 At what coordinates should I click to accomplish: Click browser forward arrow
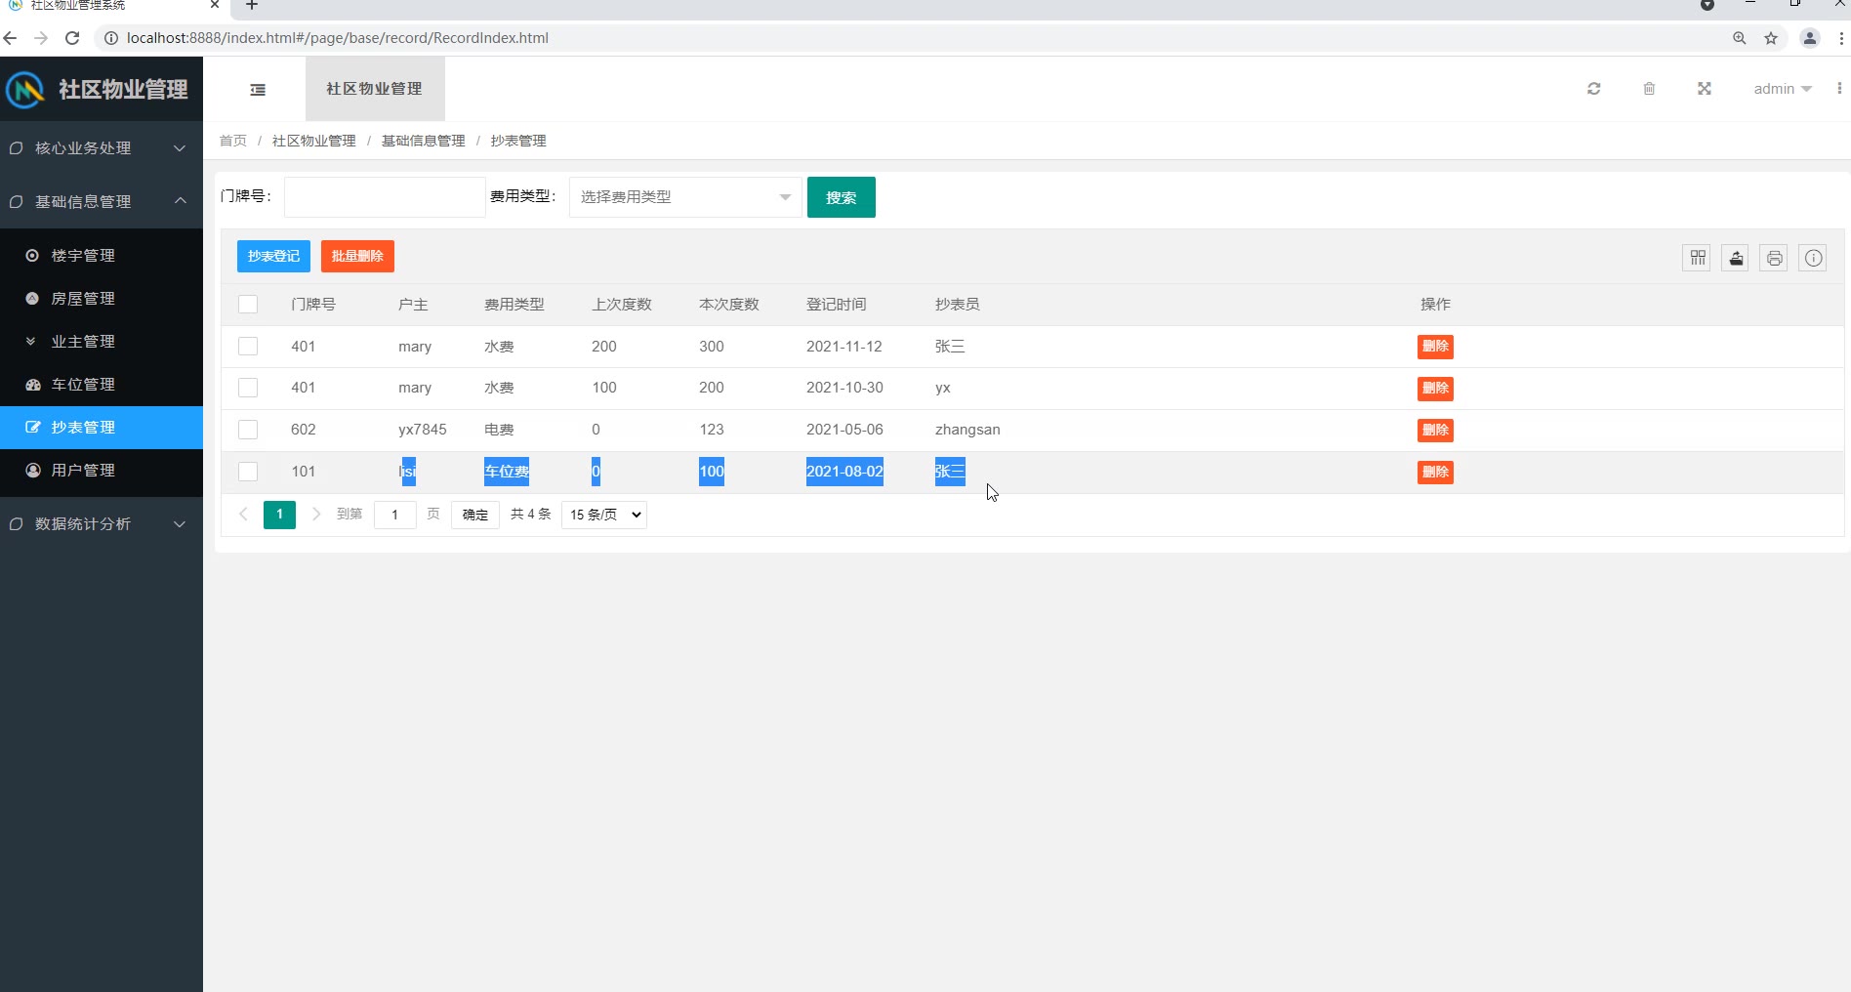coord(41,38)
